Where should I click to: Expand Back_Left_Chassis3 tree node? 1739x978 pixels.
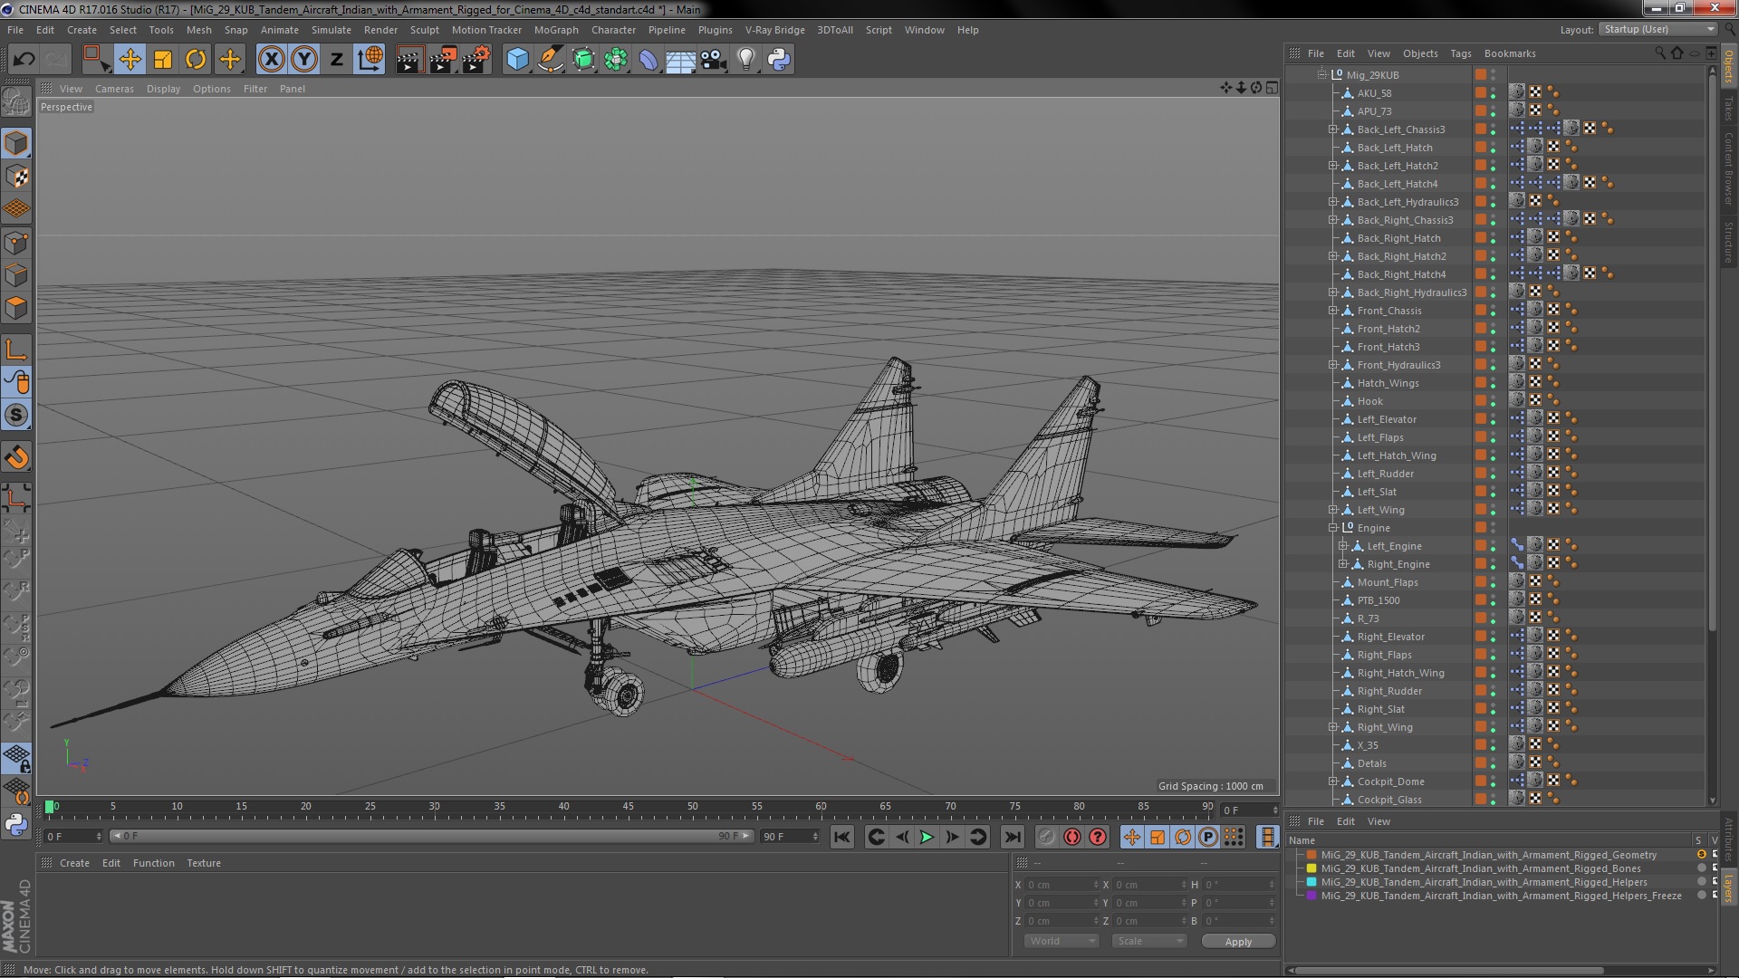[x=1332, y=129]
